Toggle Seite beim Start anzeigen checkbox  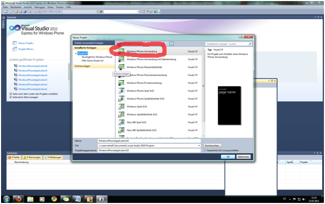(x=11, y=97)
